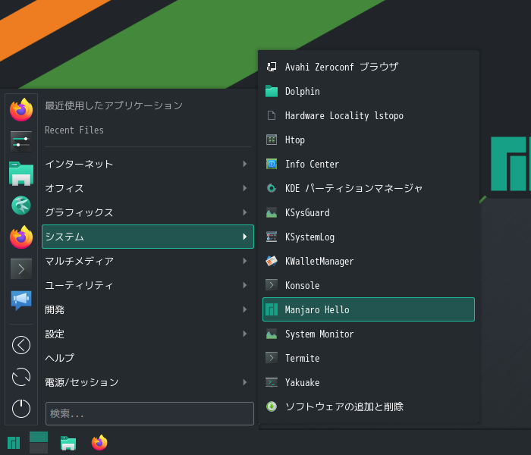The width and height of the screenshot is (531, 455).
Task: Open the megaphone chat favorite icon
Action: pos(21,300)
